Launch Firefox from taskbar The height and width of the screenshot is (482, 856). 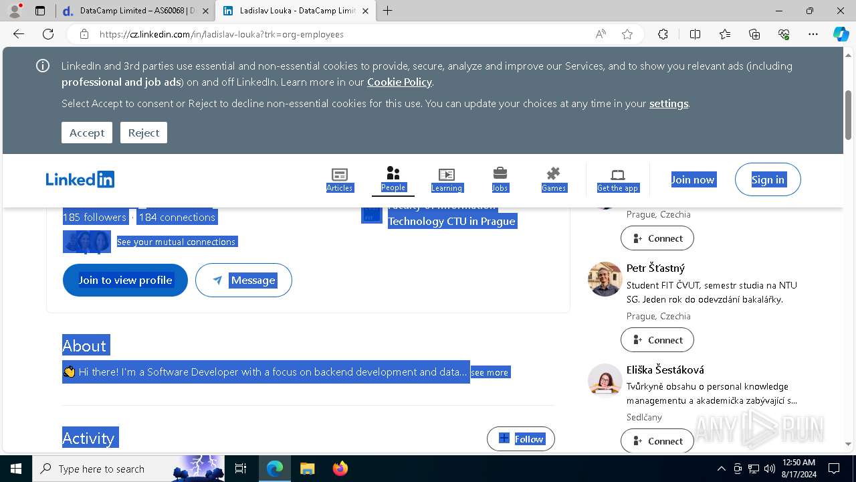(340, 469)
